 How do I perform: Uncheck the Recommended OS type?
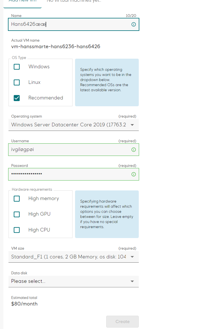point(17,98)
